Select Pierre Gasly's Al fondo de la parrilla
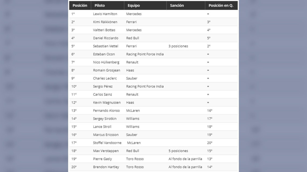The image size is (307, 172). [185, 159]
